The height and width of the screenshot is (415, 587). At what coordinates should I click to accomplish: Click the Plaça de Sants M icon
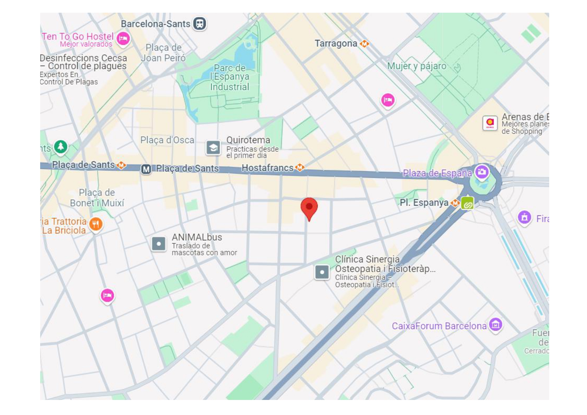[x=146, y=169]
